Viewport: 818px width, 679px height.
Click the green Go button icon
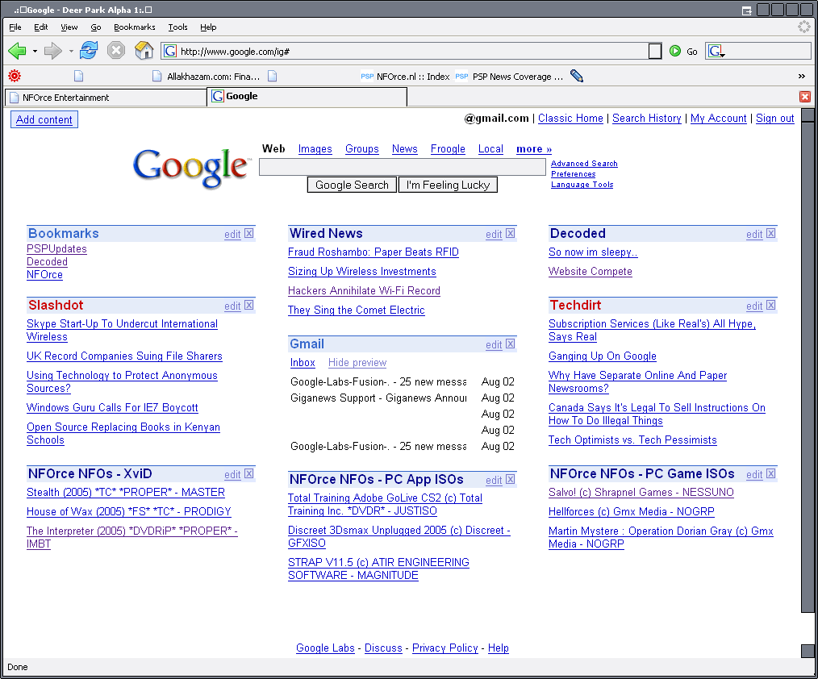pyautogui.click(x=675, y=51)
